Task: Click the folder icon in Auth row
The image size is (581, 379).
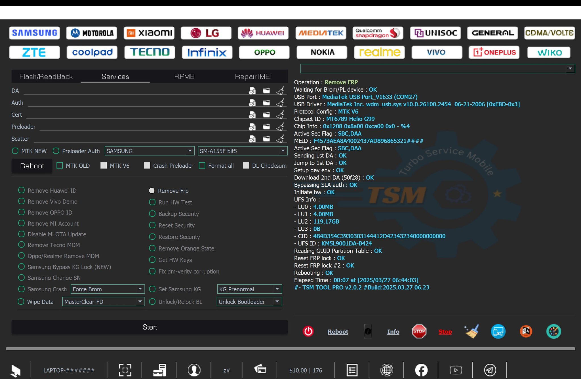Action: [x=266, y=103]
